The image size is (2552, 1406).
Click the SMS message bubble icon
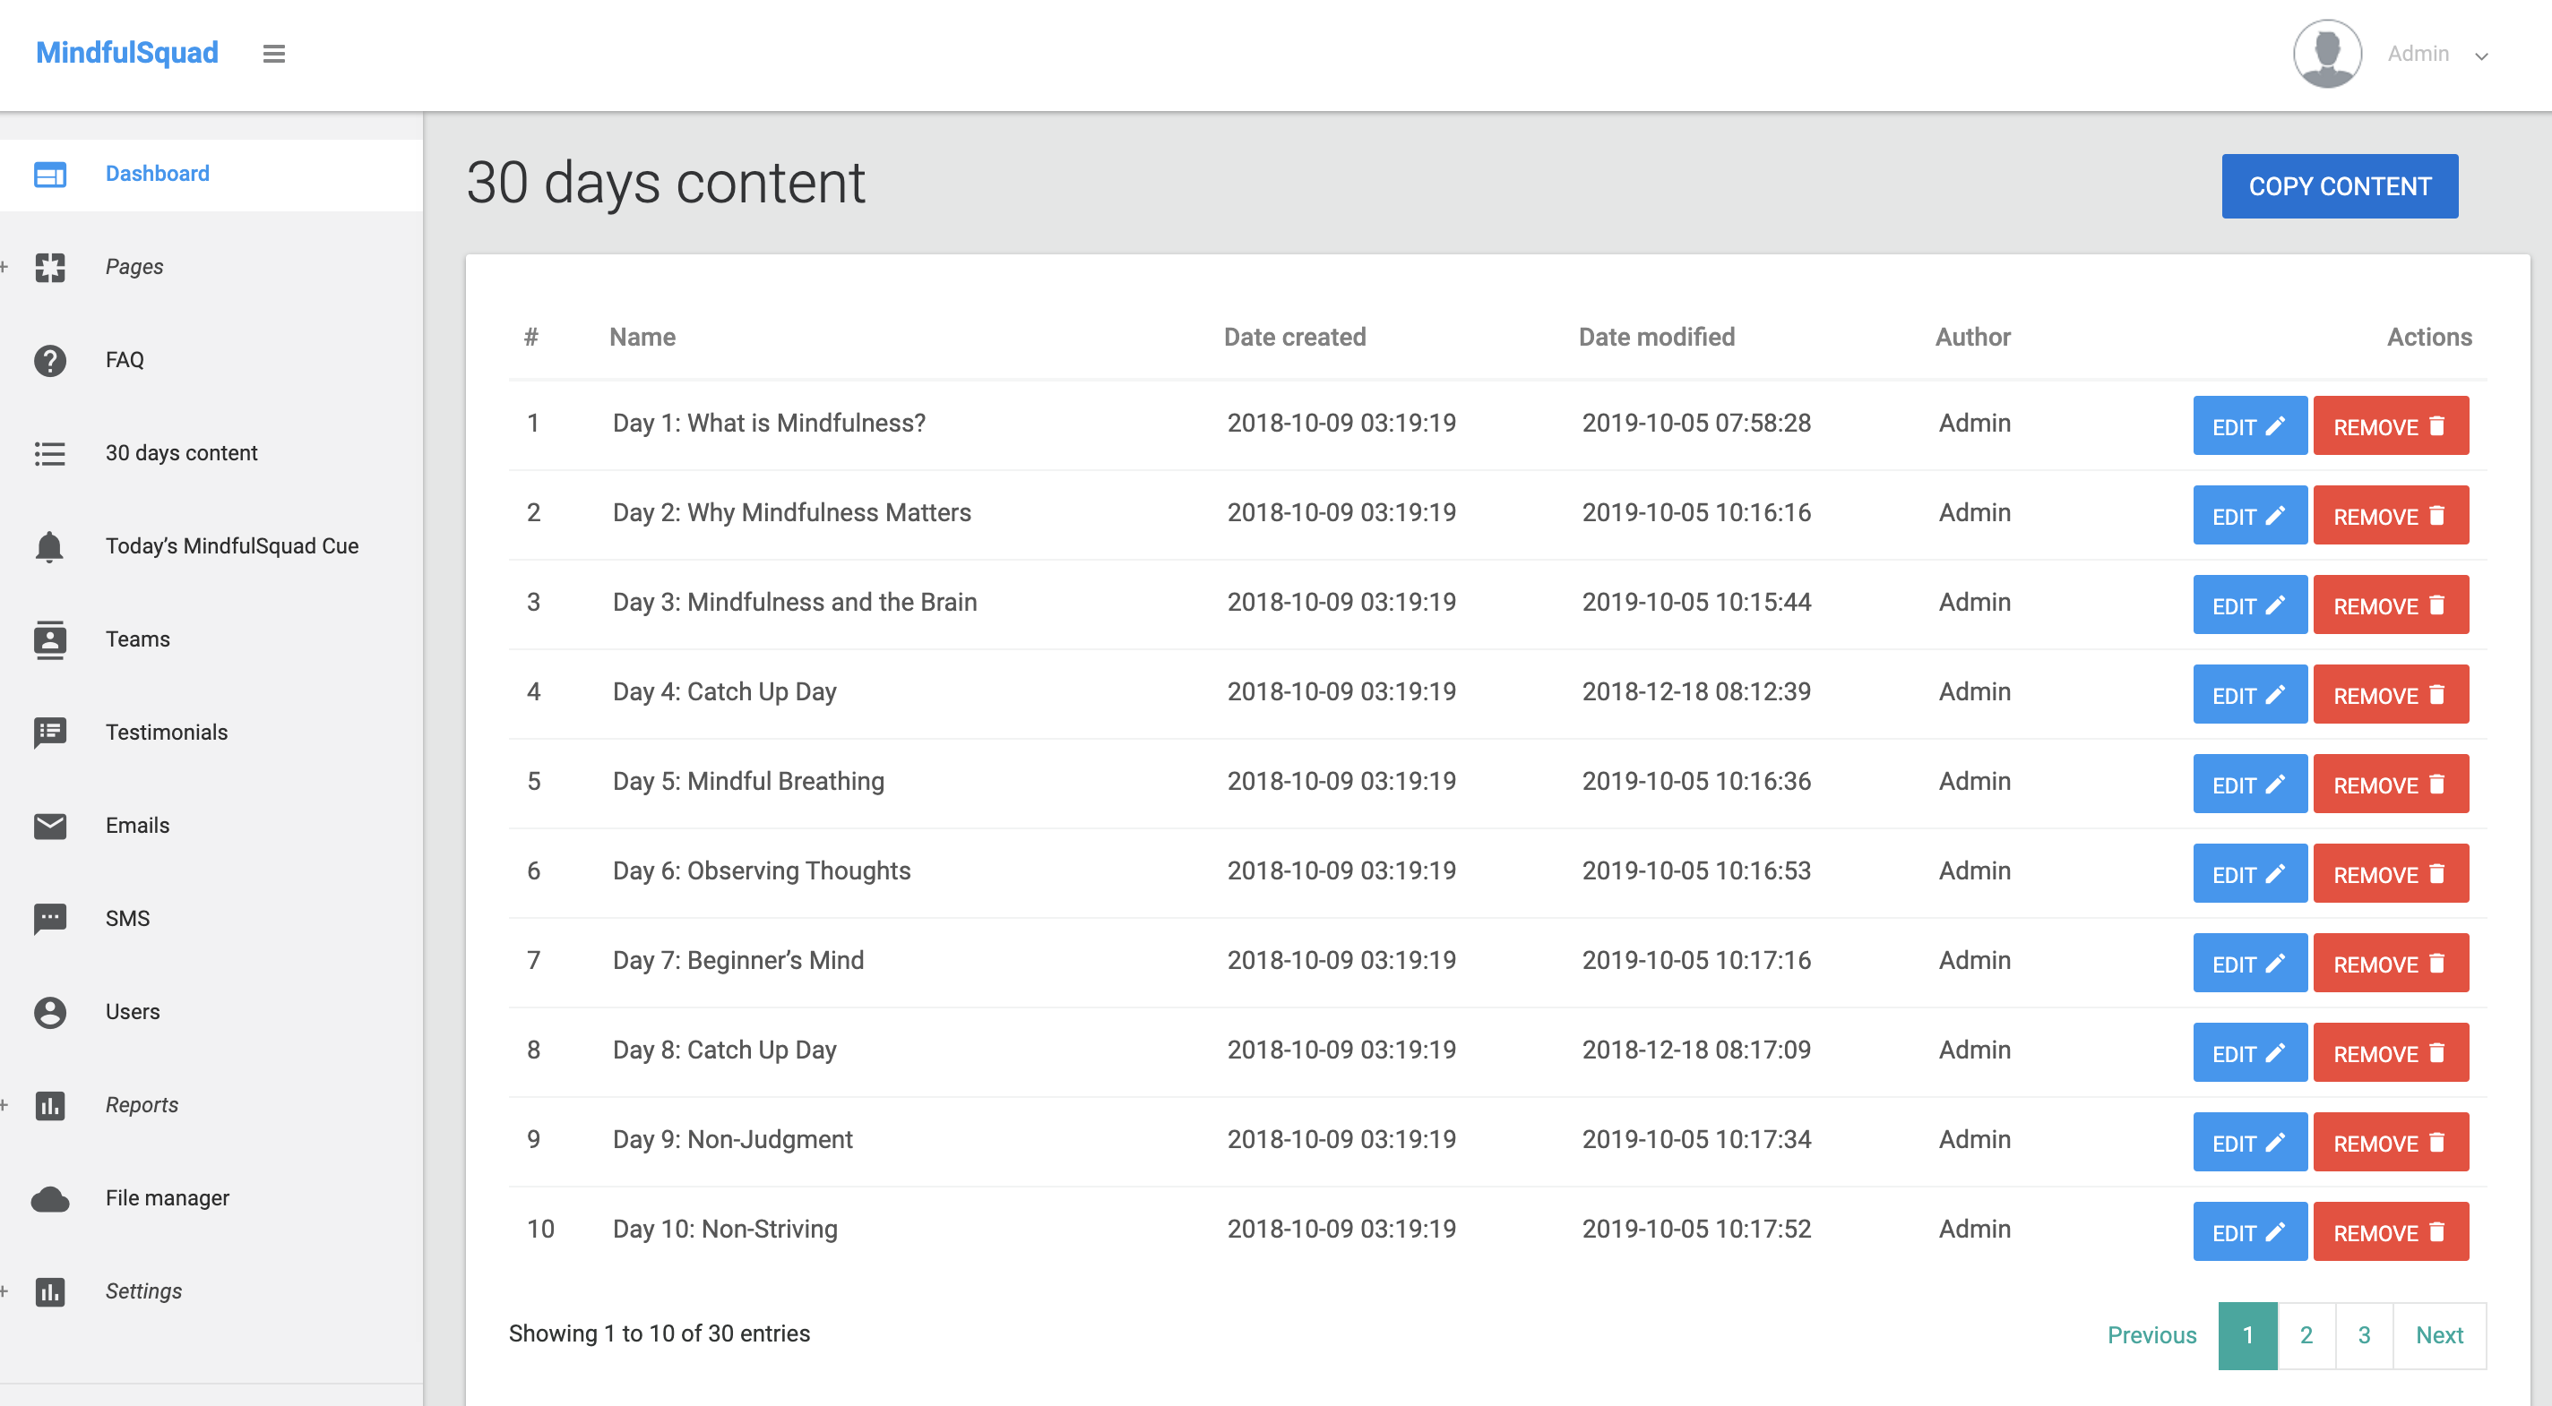pos(49,919)
